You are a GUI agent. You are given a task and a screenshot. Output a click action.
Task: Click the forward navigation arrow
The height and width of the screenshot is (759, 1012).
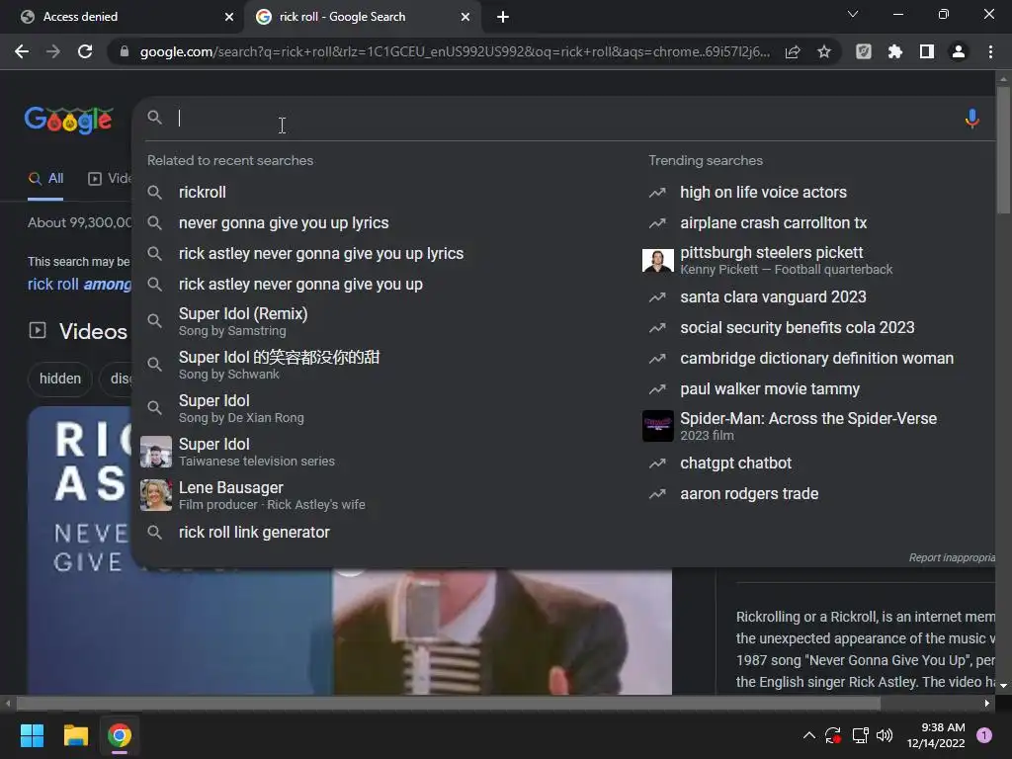[53, 51]
